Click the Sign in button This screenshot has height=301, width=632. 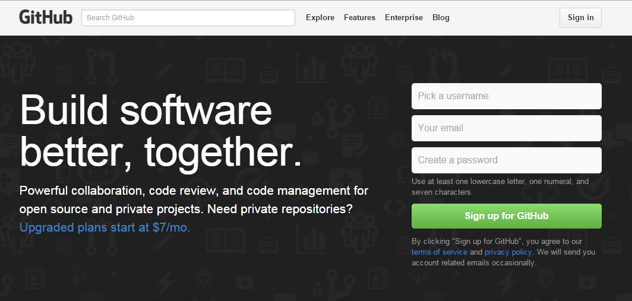click(x=580, y=18)
